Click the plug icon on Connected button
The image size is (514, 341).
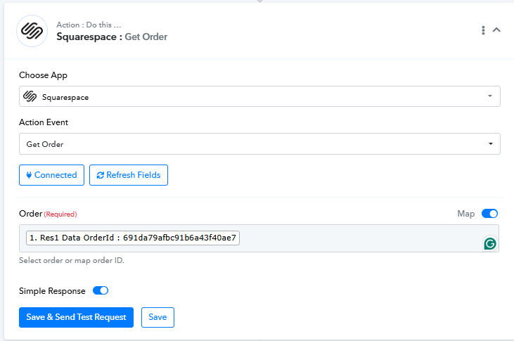[x=29, y=175]
